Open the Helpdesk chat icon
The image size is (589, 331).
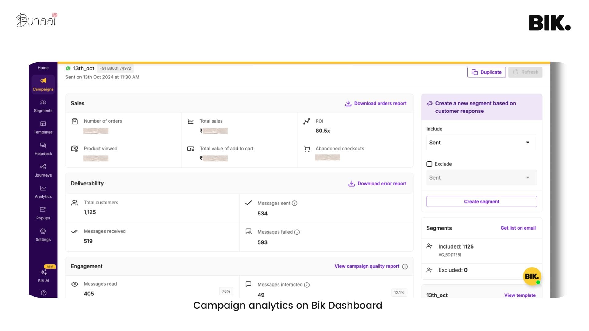tap(43, 145)
